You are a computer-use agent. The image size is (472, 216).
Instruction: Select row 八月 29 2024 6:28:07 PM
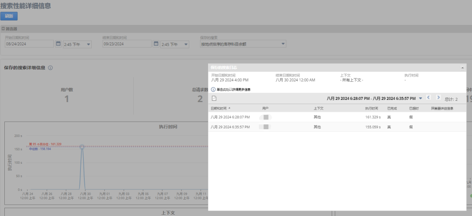337,117
